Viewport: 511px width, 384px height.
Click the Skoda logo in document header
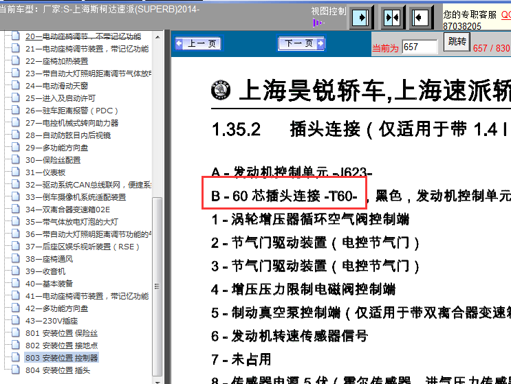(221, 90)
